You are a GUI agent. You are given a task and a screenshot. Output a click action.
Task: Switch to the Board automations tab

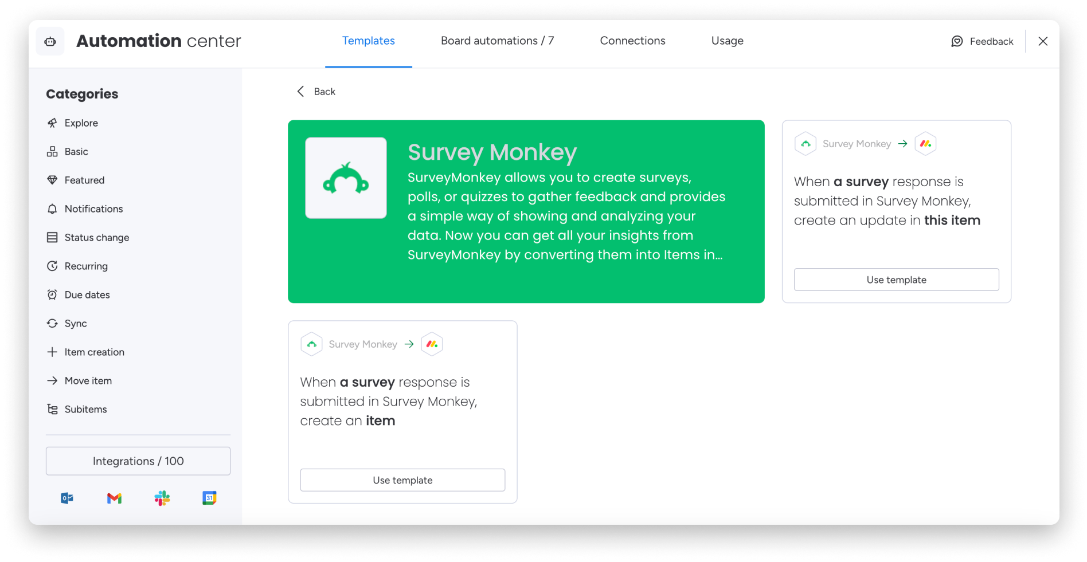pyautogui.click(x=497, y=41)
